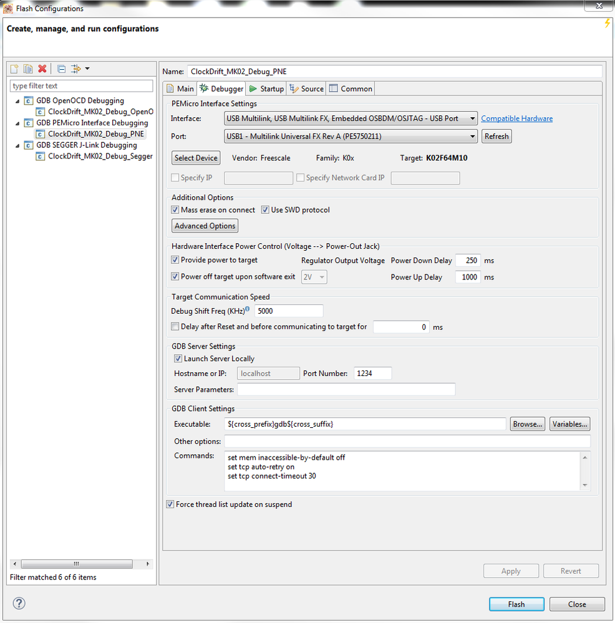Open the Port dropdown list
This screenshot has width=615, height=623.
pyautogui.click(x=351, y=137)
